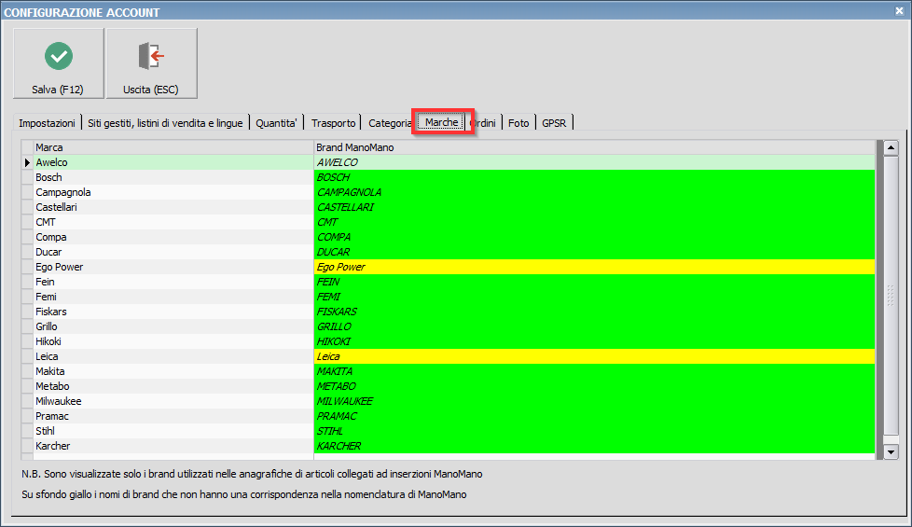
Task: Select the Femi marca cell
Action: tap(173, 297)
